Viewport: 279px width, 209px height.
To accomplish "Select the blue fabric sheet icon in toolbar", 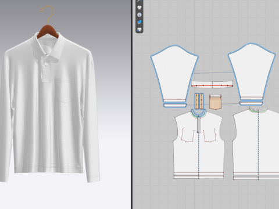I will 139,22.
